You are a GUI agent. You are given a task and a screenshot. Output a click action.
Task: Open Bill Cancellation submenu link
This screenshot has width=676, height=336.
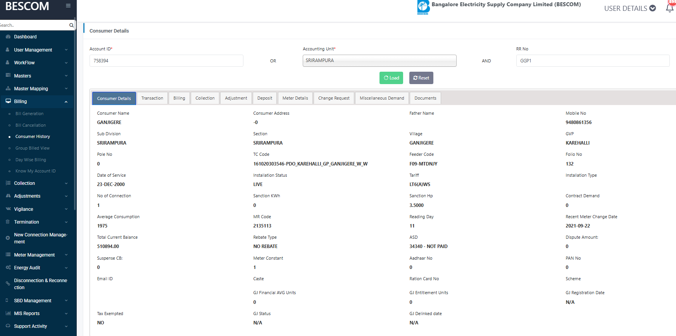31,125
